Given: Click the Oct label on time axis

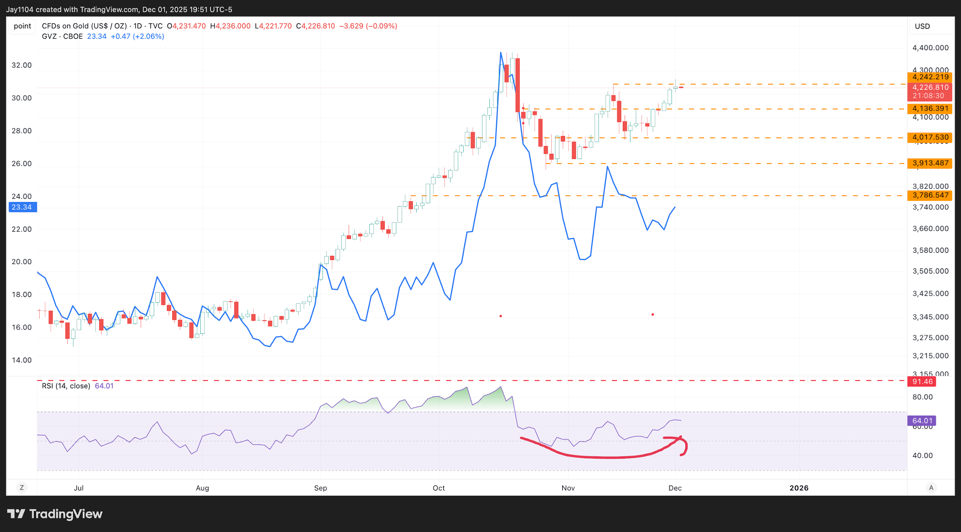Looking at the screenshot, I should 439,488.
